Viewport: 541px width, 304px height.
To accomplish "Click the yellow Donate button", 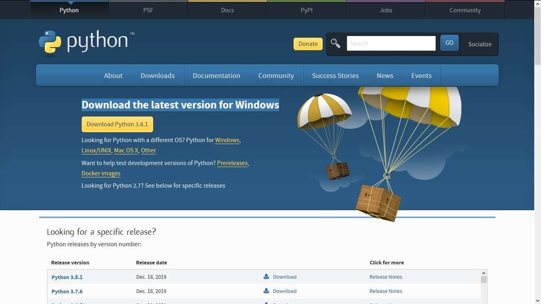I will (x=308, y=44).
